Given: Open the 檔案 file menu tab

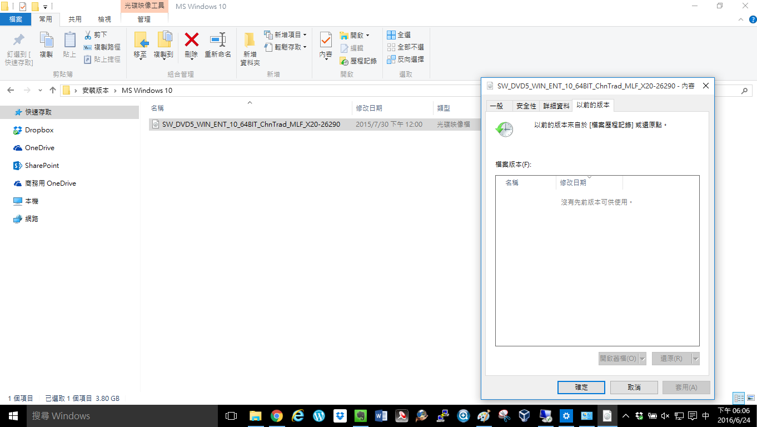Looking at the screenshot, I should 16,19.
